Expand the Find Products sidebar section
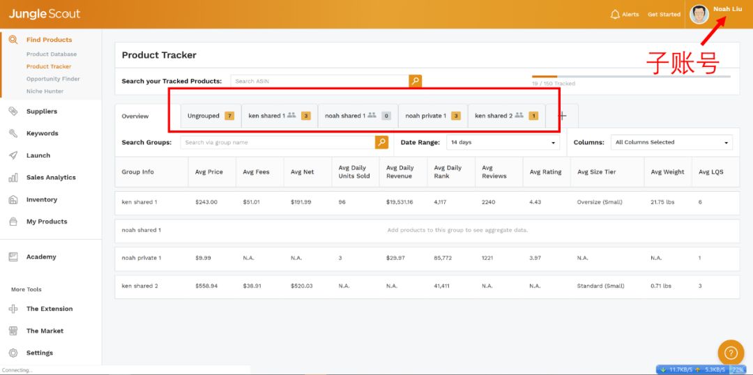Viewport: 753px width, 375px height. click(49, 40)
